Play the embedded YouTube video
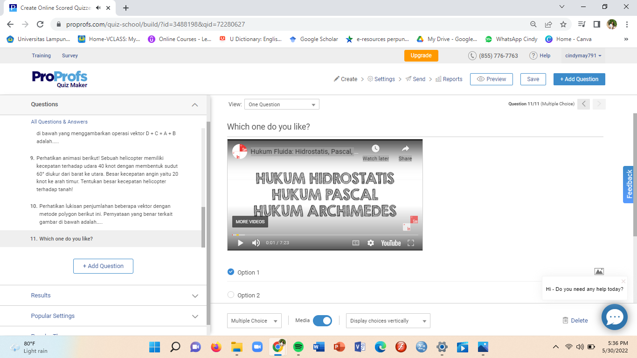The height and width of the screenshot is (358, 637). 240,243
